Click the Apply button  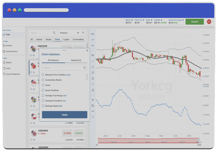click(65, 115)
